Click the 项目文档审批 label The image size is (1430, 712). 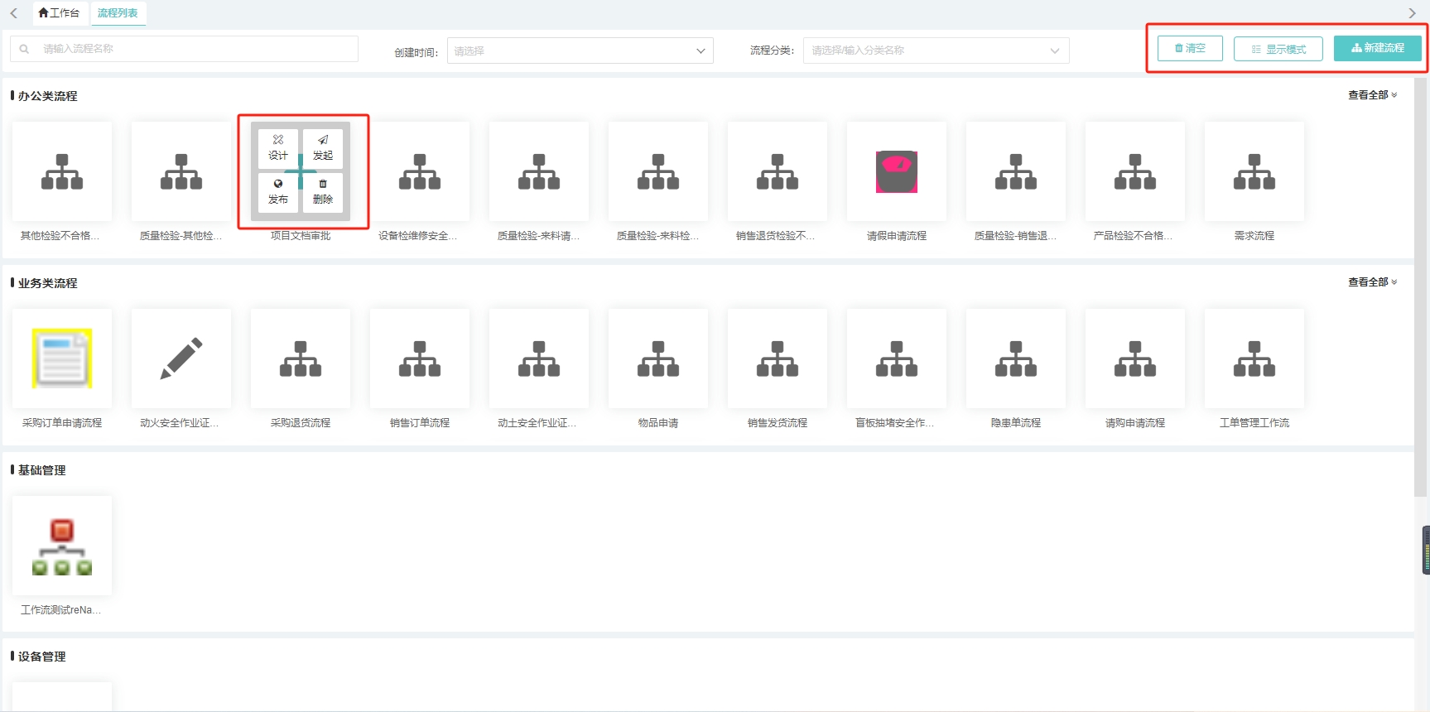[x=301, y=236]
